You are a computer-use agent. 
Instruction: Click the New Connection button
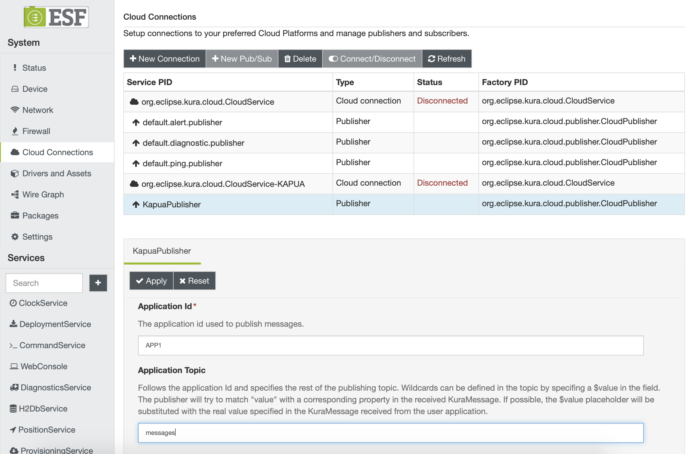coord(164,59)
